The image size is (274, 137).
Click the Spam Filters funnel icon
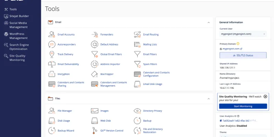[x=137, y=64]
